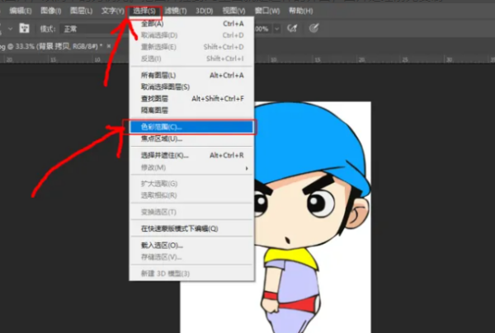Image resolution: width=495 pixels, height=333 pixels.
Task: Open the 图像(I) menu
Action: tap(51, 11)
